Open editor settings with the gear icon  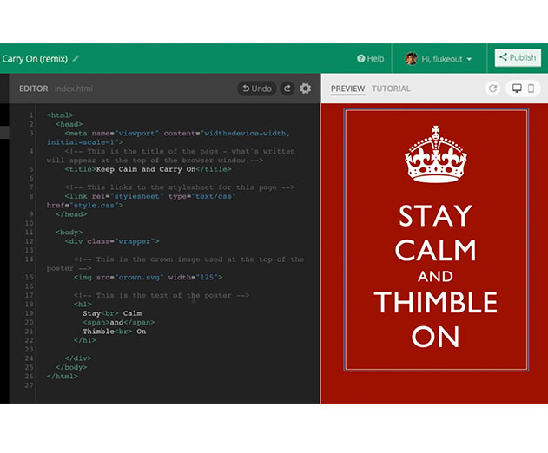coord(305,89)
